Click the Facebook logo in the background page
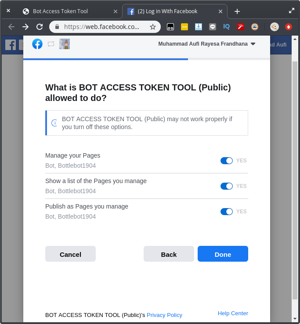 click(x=11, y=45)
